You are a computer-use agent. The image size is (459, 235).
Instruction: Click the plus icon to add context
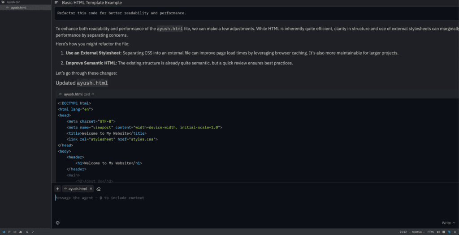click(x=57, y=189)
